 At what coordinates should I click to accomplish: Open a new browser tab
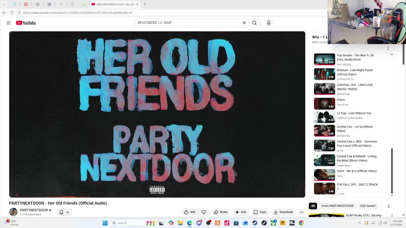click(145, 4)
